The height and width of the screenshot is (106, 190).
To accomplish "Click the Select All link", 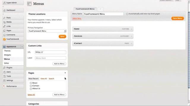I will (31, 95).
